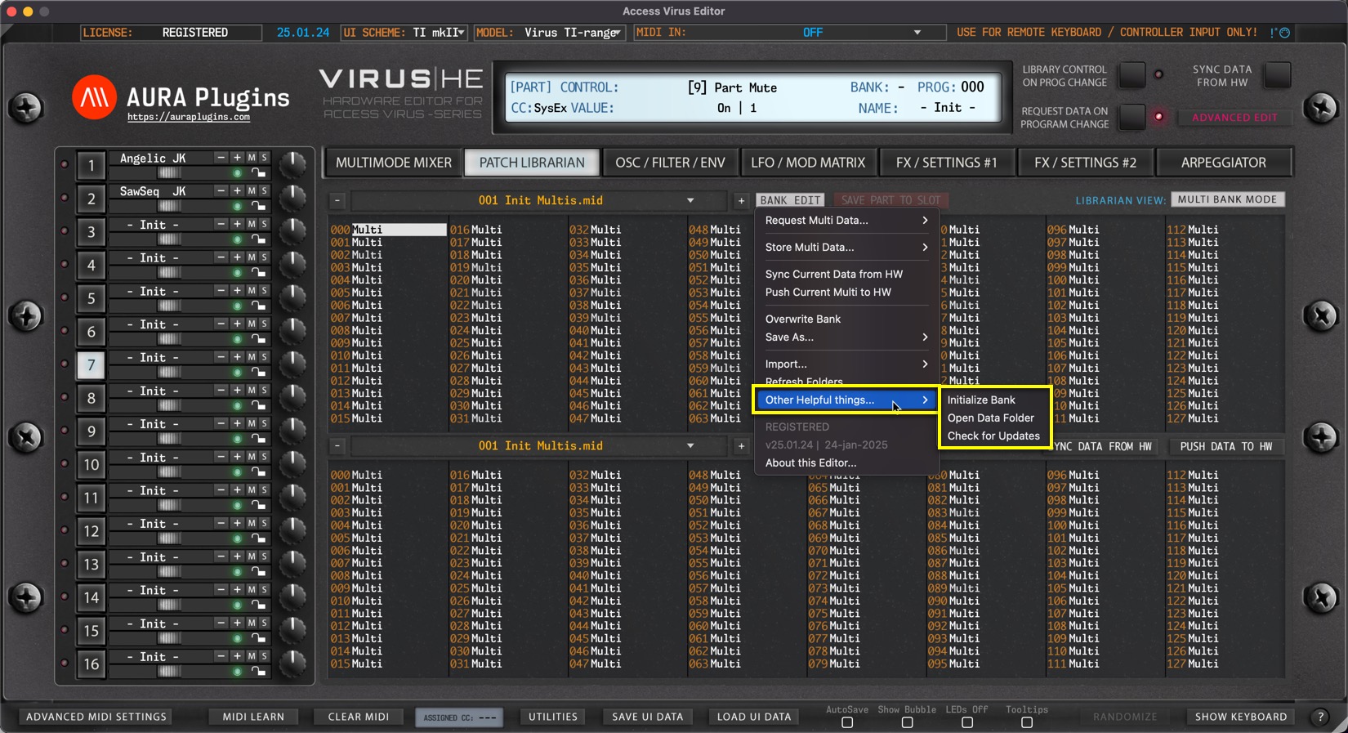Open upper 001 Init Multis.mid bank dropdown
1348x733 pixels.
coord(539,200)
